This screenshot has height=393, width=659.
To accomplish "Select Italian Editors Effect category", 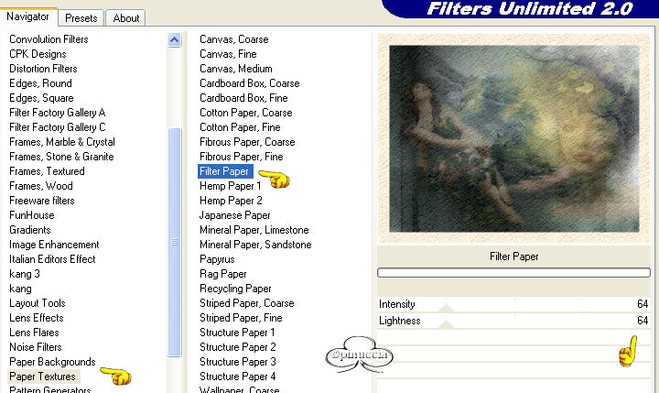I will point(52,259).
